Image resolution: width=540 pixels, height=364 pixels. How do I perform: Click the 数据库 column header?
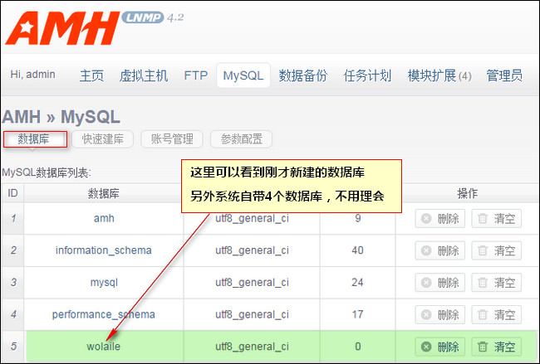coord(104,193)
